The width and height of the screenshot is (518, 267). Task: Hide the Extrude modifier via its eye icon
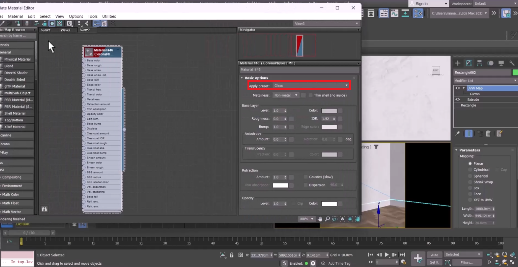coord(458,100)
